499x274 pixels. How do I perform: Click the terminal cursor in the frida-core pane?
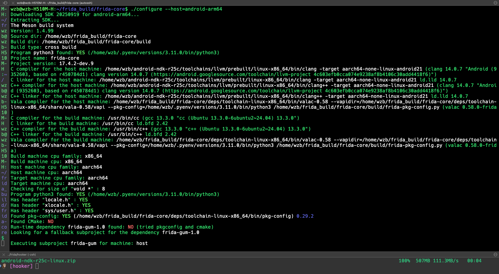tap(3, 243)
